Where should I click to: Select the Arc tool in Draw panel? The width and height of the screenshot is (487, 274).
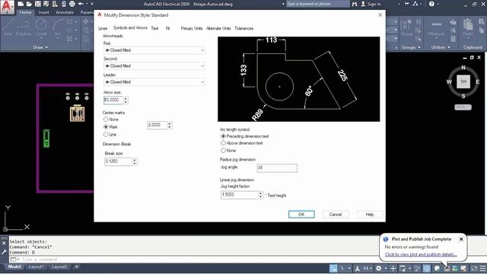[58, 27]
